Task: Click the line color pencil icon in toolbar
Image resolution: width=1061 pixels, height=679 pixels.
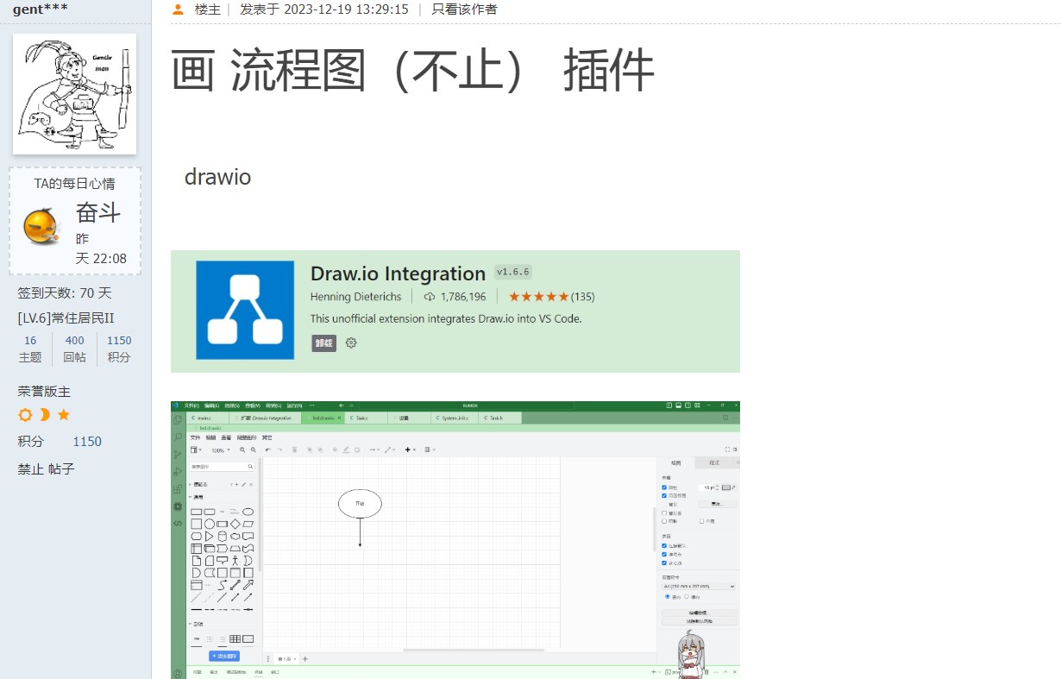Action: point(346,450)
